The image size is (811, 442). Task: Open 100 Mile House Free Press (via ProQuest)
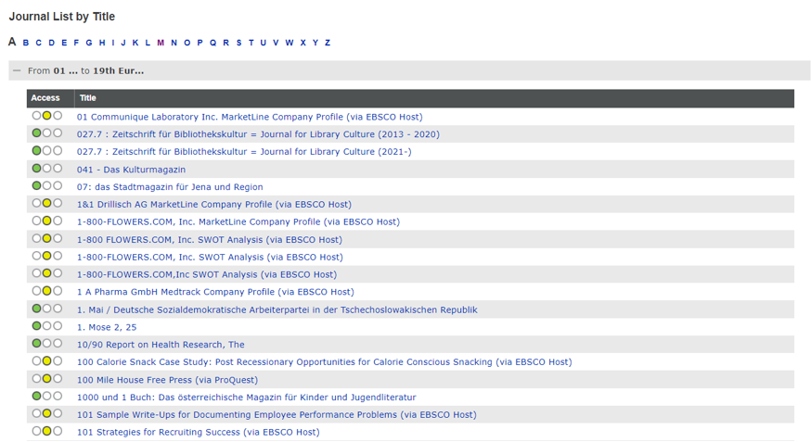(x=168, y=380)
